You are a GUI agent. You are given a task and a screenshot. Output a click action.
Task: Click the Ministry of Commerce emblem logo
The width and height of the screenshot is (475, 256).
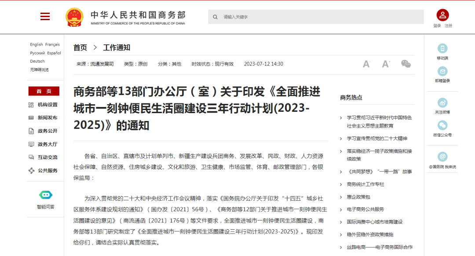click(74, 16)
